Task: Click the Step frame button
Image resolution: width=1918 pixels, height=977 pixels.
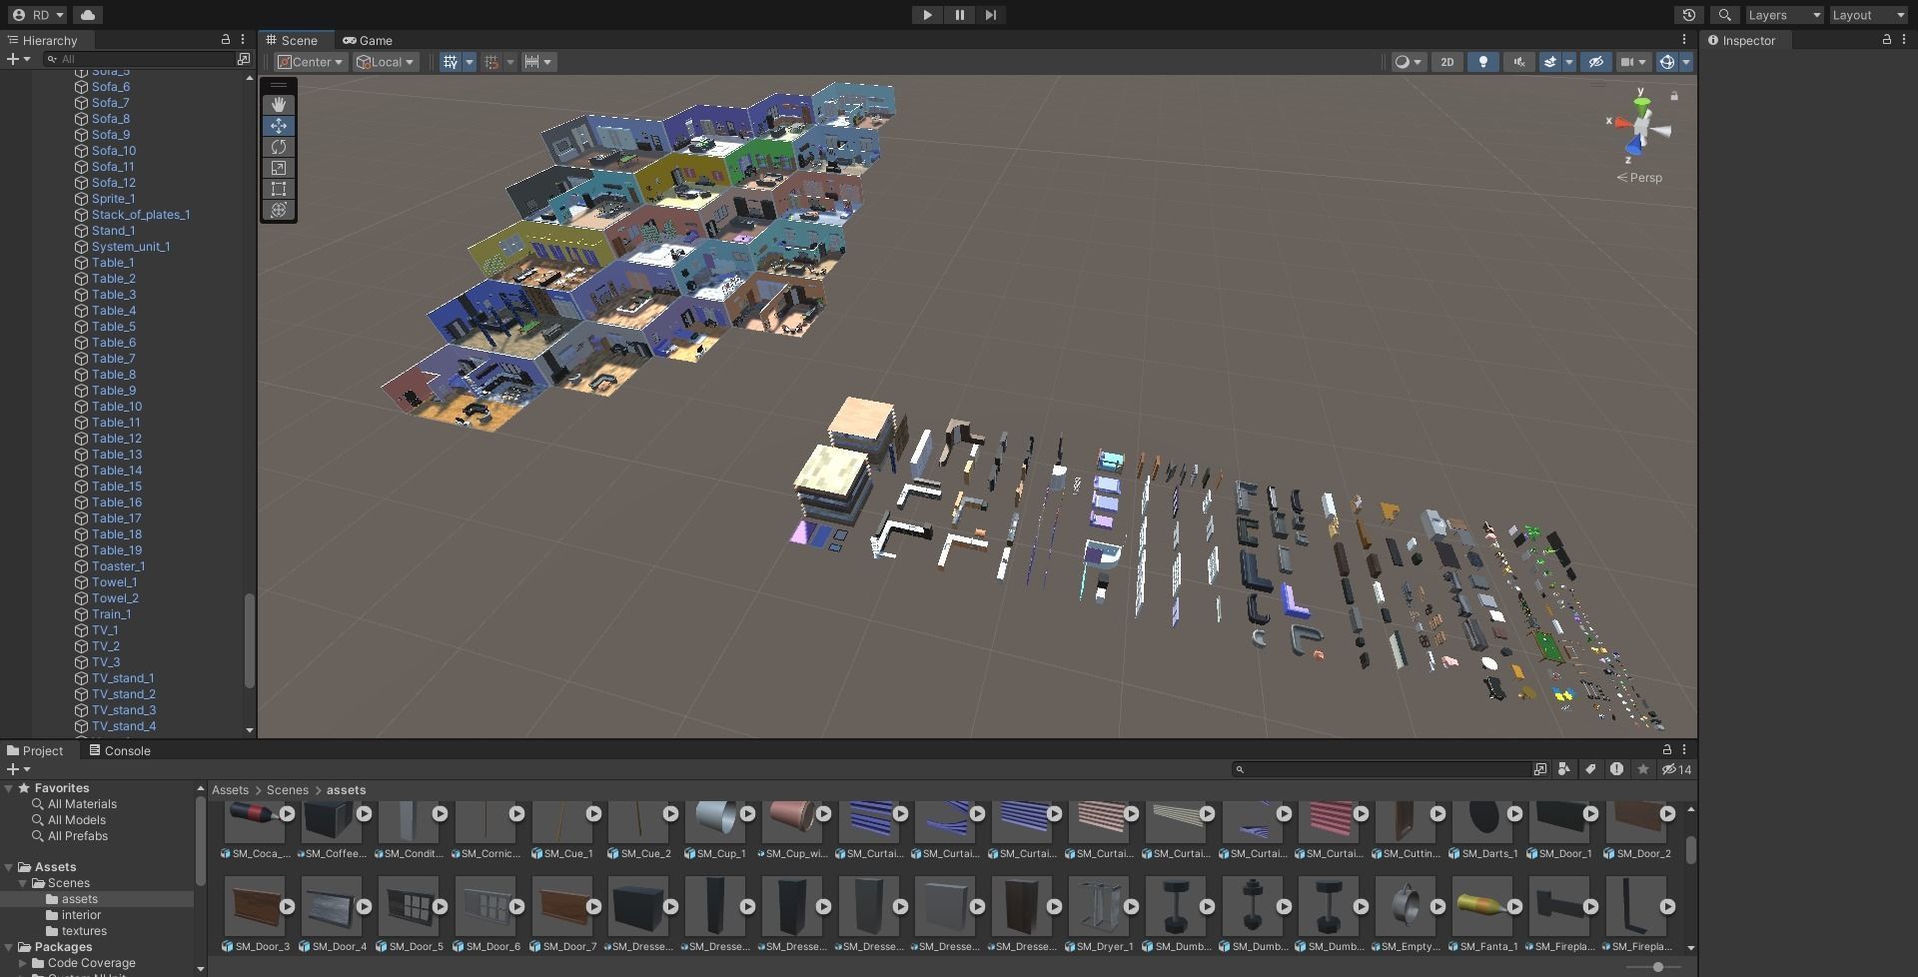Action: pos(991,15)
